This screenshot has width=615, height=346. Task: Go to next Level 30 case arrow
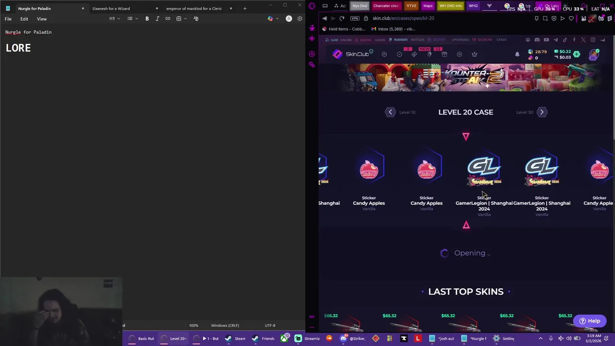[541, 112]
